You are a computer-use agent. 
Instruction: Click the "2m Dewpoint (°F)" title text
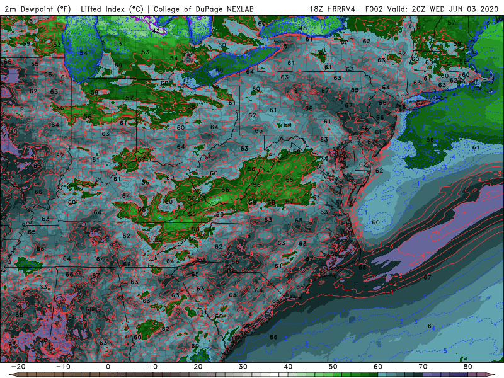point(38,9)
